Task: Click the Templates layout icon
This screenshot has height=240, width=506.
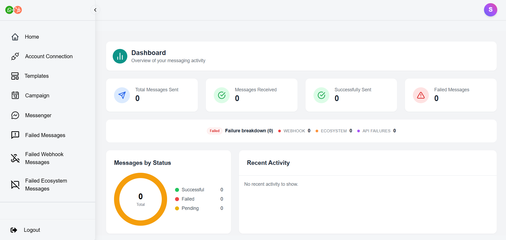Action: coord(15,76)
